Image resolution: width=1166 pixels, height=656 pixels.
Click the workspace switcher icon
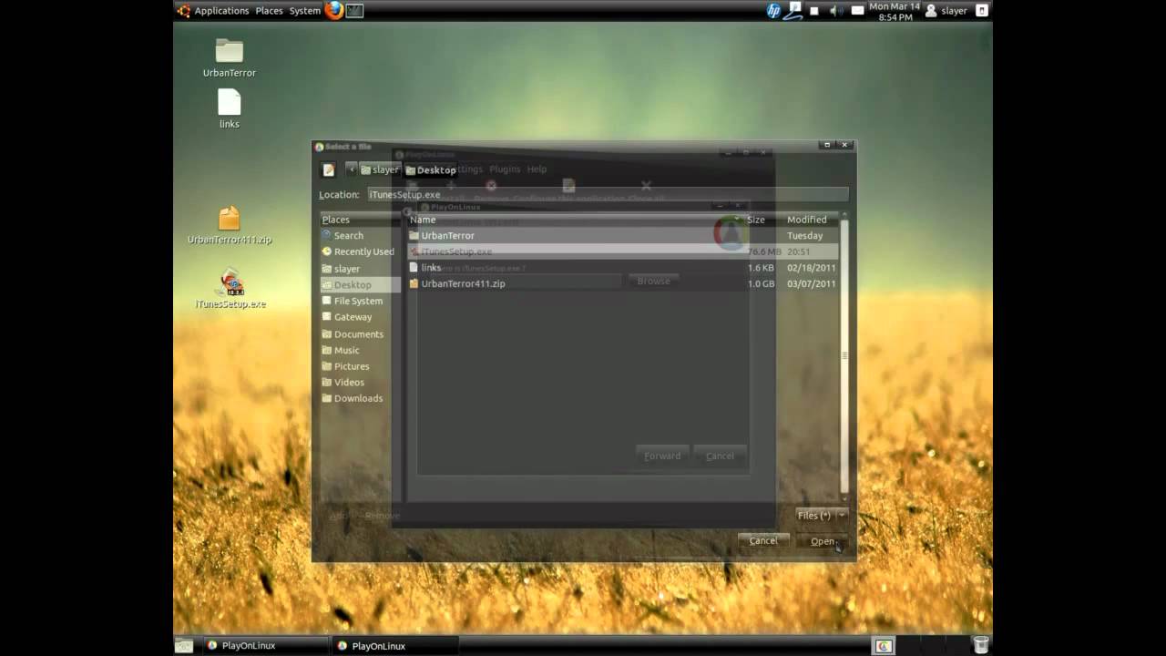tap(883, 646)
